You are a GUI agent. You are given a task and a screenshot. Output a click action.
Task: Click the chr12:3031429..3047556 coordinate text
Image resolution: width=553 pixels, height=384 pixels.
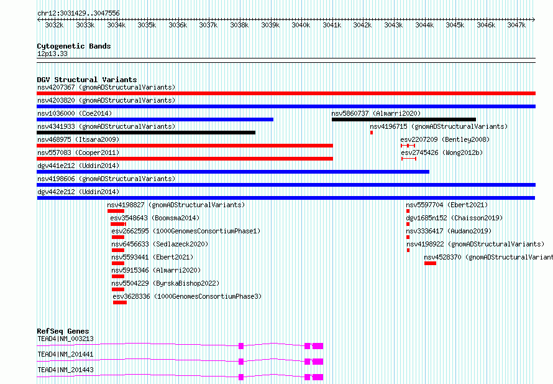point(78,14)
